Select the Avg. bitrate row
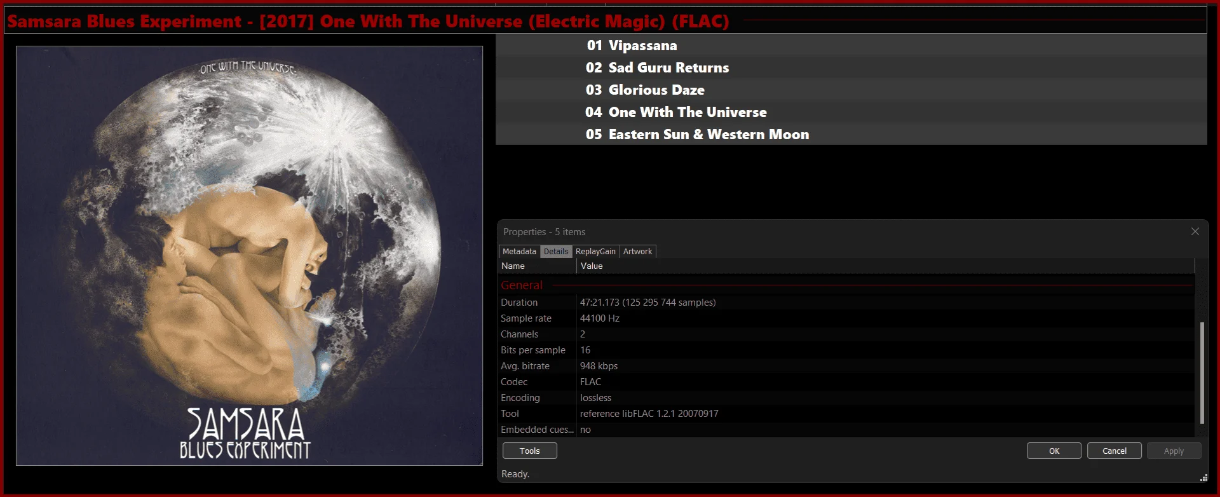This screenshot has height=497, width=1220. click(x=847, y=366)
